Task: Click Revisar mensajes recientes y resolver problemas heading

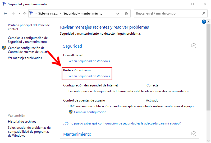Action: 104,27
